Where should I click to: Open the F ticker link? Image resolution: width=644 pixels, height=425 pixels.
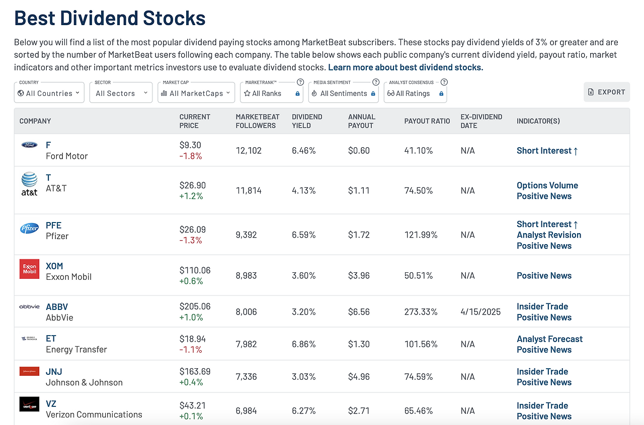tap(48, 145)
